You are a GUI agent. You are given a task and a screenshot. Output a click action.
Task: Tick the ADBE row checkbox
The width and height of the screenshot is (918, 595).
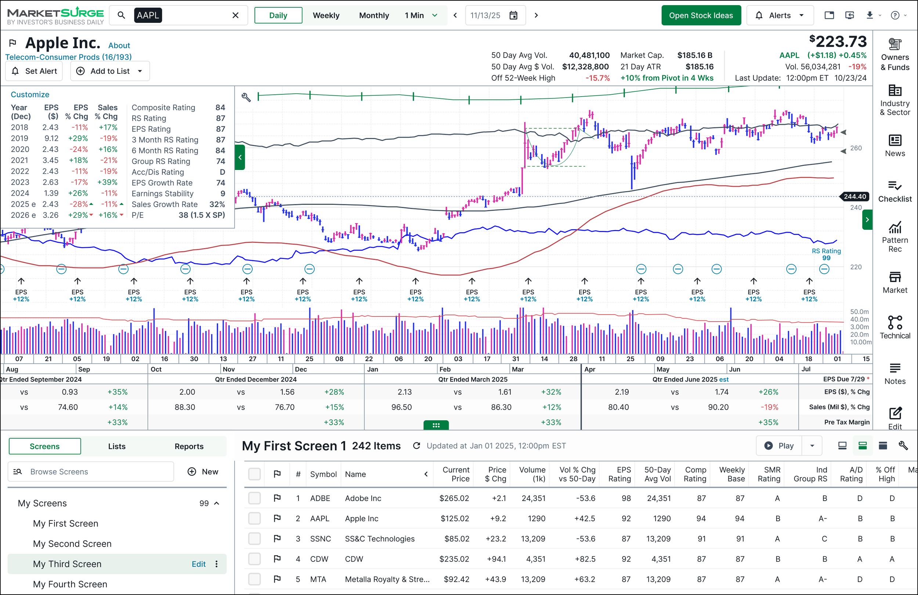coord(254,498)
